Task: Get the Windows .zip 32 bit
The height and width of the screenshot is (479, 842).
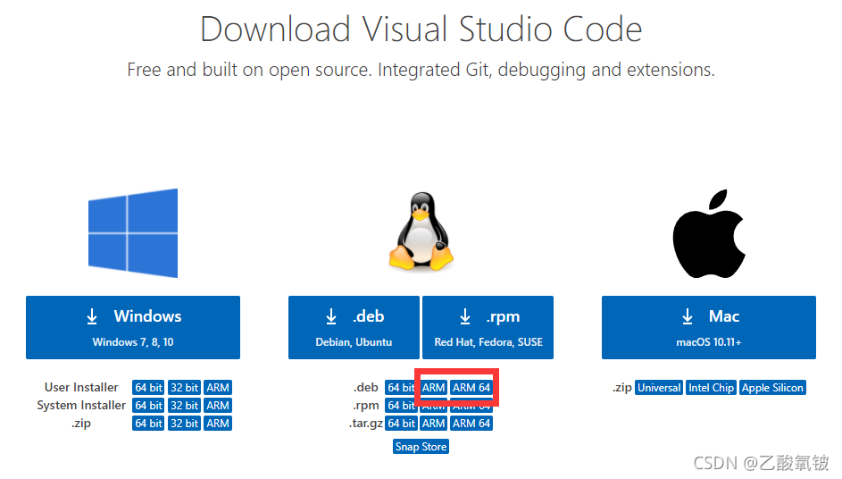Action: 184,423
